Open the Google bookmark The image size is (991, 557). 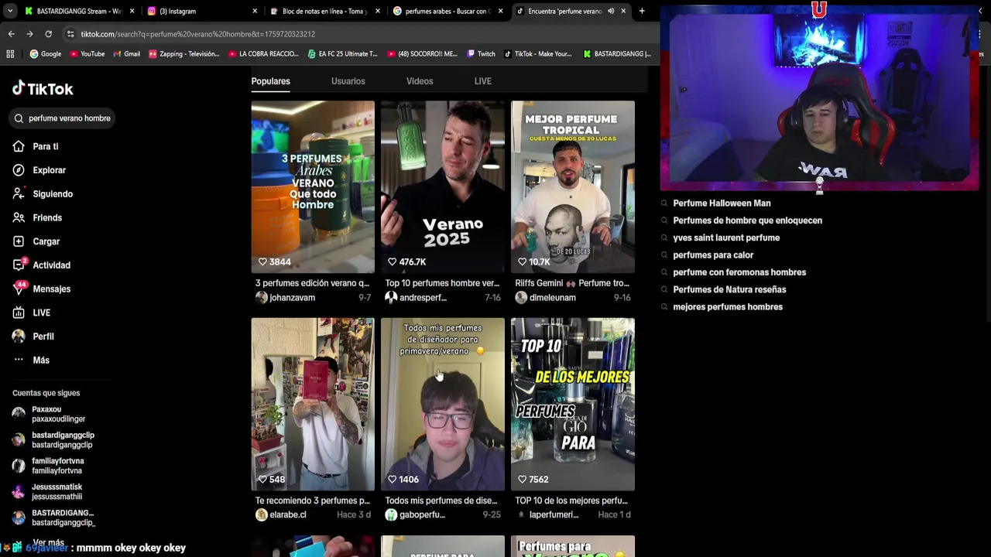pyautogui.click(x=46, y=54)
